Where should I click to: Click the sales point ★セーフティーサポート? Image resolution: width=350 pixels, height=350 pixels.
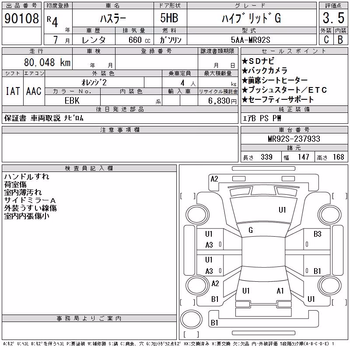[x=278, y=99]
